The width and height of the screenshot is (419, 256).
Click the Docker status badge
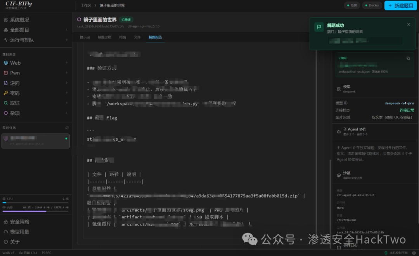[x=372, y=5]
